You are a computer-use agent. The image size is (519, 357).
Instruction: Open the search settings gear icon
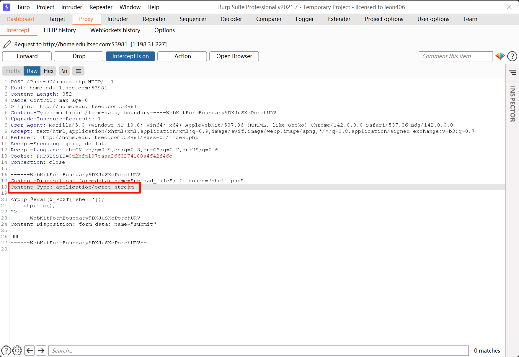pyautogui.click(x=17, y=351)
